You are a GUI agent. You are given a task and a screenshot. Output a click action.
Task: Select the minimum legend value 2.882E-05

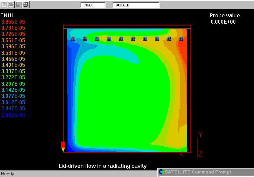pos(13,115)
